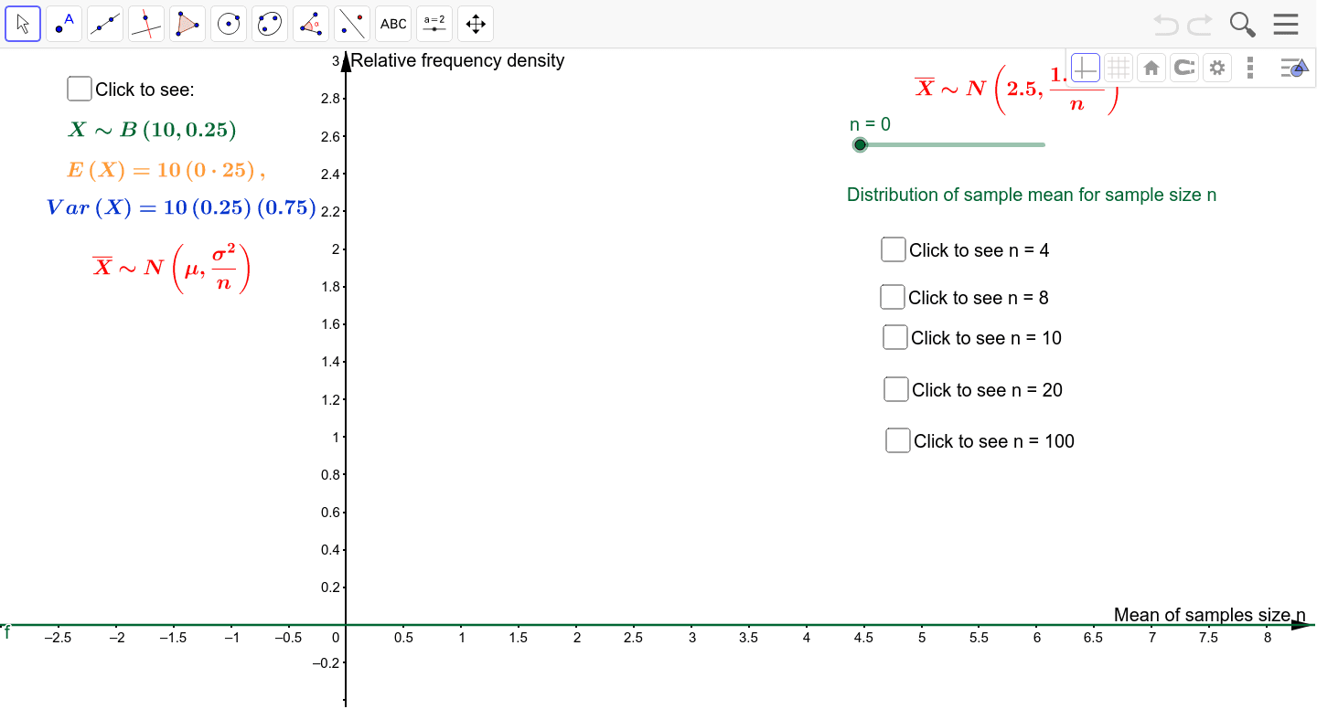
Task: Click the point capturing magnet icon
Action: 1184,68
